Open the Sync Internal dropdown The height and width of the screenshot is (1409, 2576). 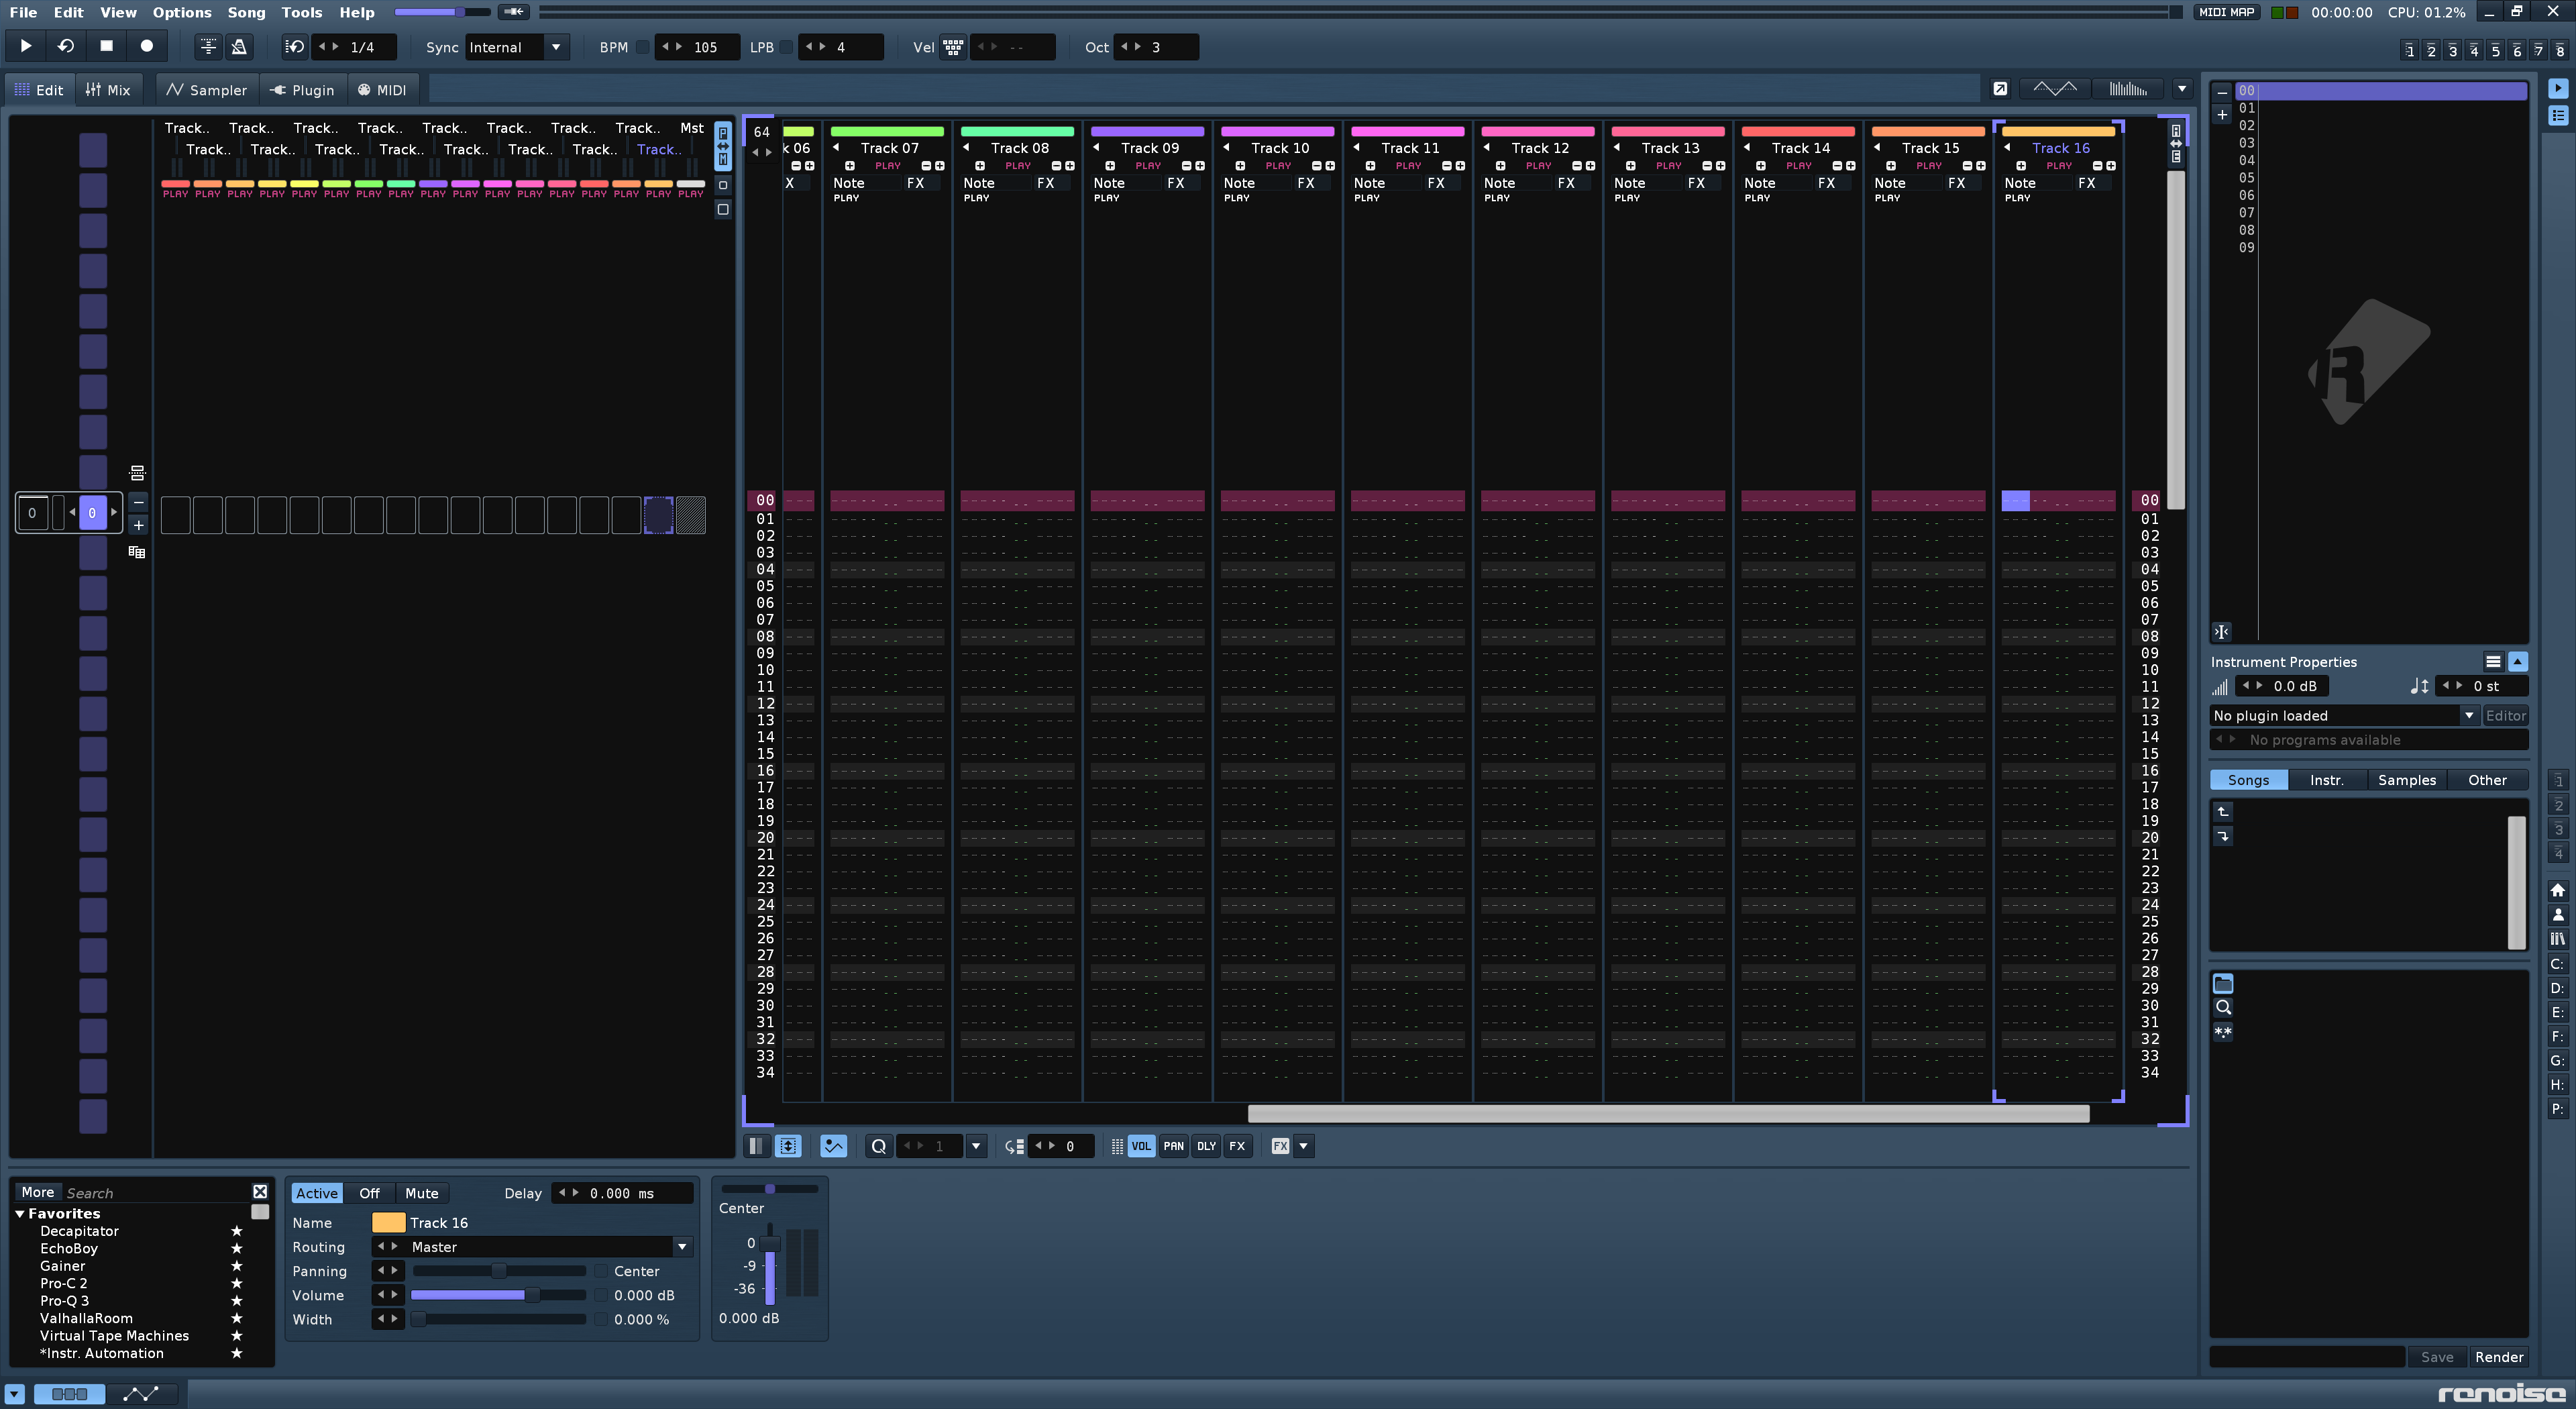pyautogui.click(x=517, y=47)
